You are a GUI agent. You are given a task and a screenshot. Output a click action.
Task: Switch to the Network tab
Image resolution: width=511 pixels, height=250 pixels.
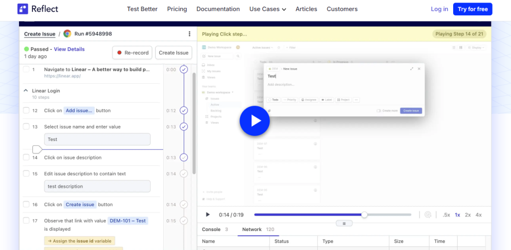[x=258, y=230]
